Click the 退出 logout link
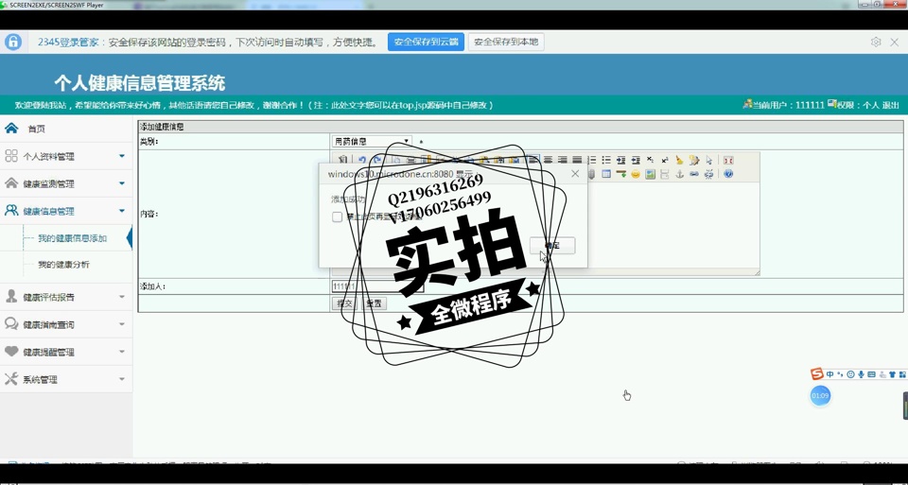This screenshot has height=485, width=908. (x=890, y=105)
